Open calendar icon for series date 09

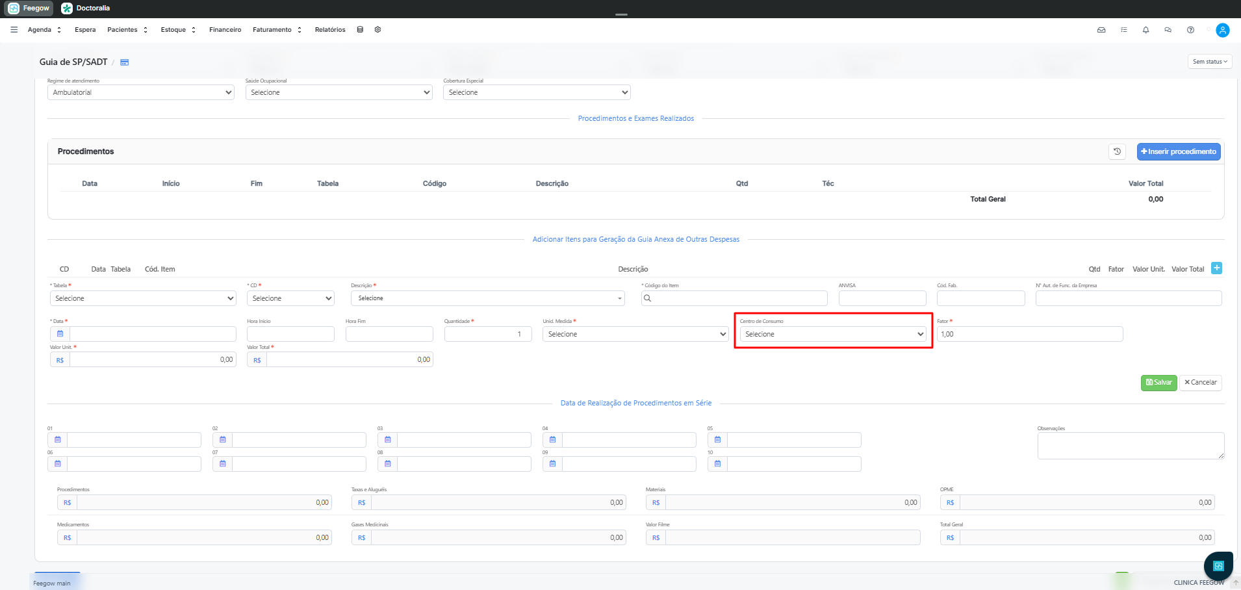pyautogui.click(x=552, y=464)
